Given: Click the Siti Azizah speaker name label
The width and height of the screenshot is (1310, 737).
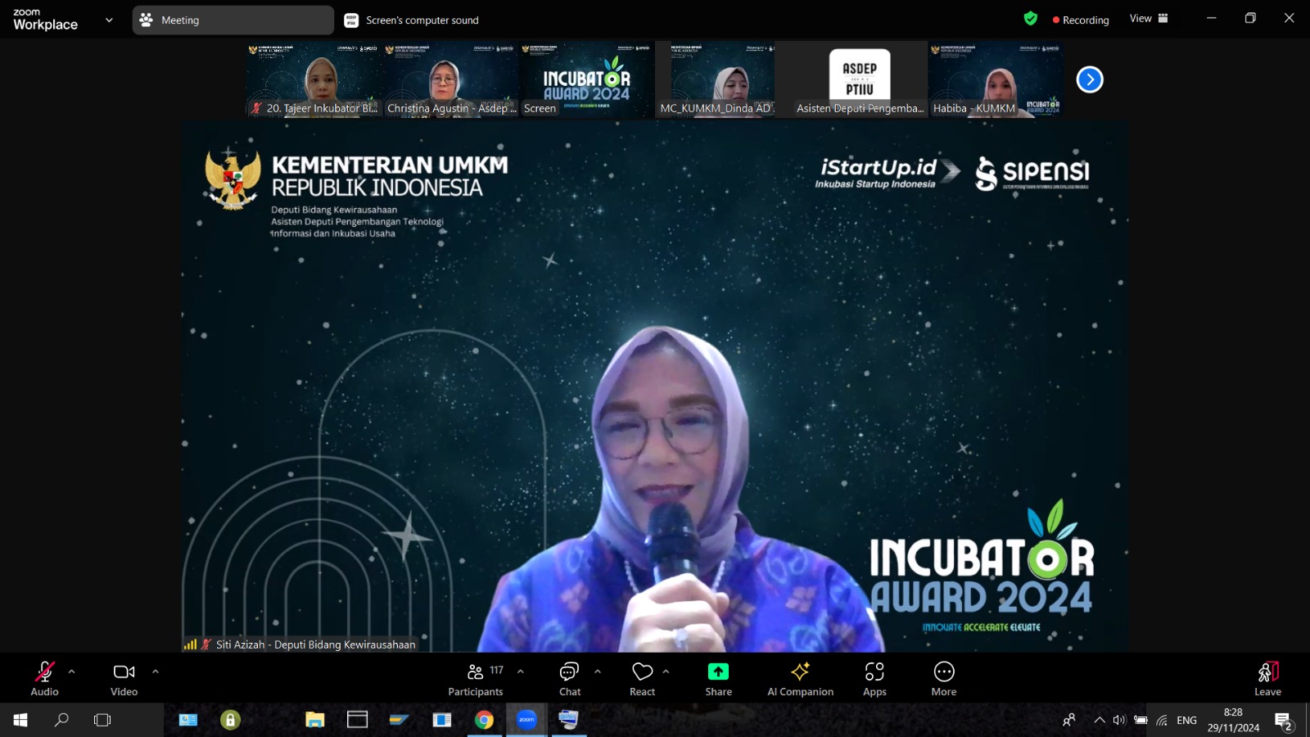Looking at the screenshot, I should [315, 644].
